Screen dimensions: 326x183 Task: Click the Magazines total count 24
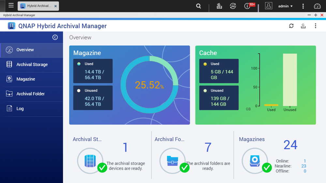(x=290, y=145)
